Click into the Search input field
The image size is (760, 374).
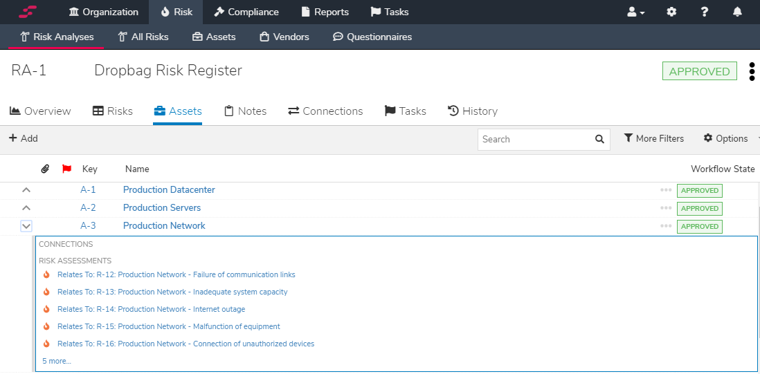click(x=534, y=139)
